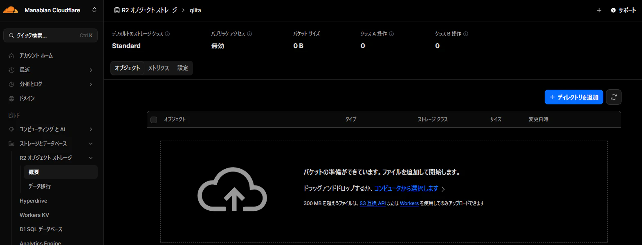Click the search magnifier icon
The image size is (642, 245).
(11, 35)
